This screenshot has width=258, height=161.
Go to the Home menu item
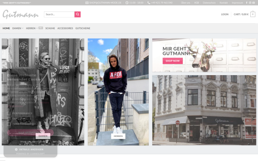(x=6, y=28)
